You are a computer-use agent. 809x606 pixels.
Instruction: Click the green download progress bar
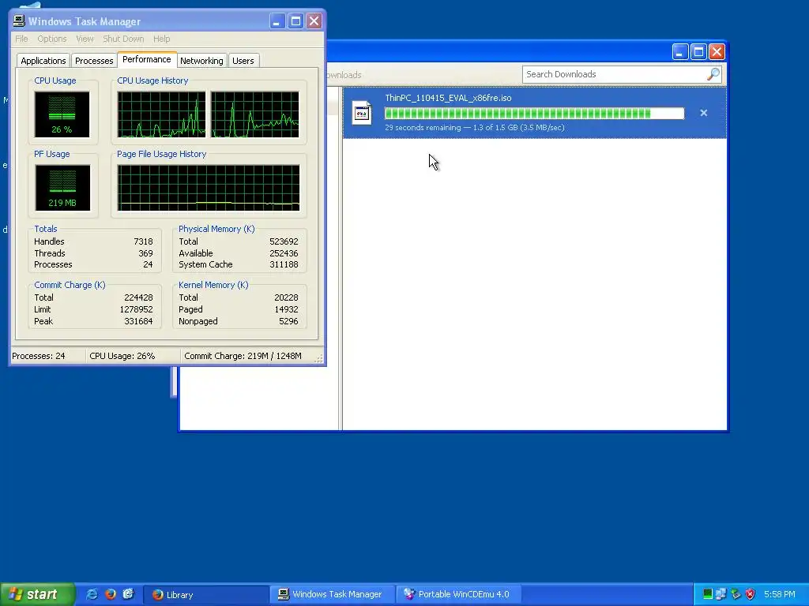tap(535, 114)
